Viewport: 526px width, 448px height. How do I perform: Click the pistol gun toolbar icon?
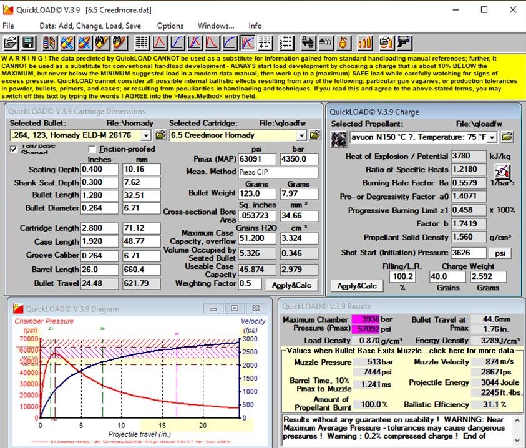404,43
